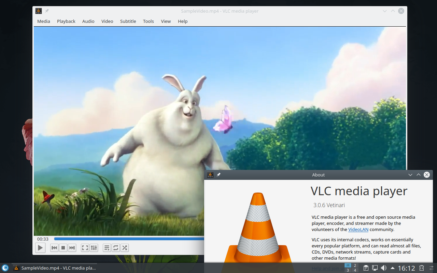
Task: Switch to virtual desktop 1 in pager
Action: coord(348,265)
